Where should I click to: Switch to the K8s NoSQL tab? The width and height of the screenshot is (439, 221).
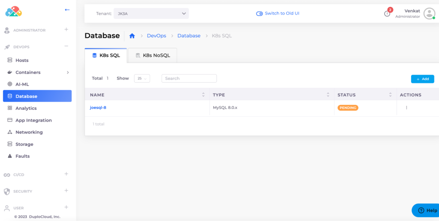pos(152,56)
